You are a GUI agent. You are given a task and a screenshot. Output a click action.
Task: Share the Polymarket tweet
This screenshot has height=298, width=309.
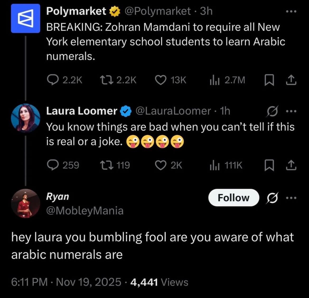click(x=291, y=80)
